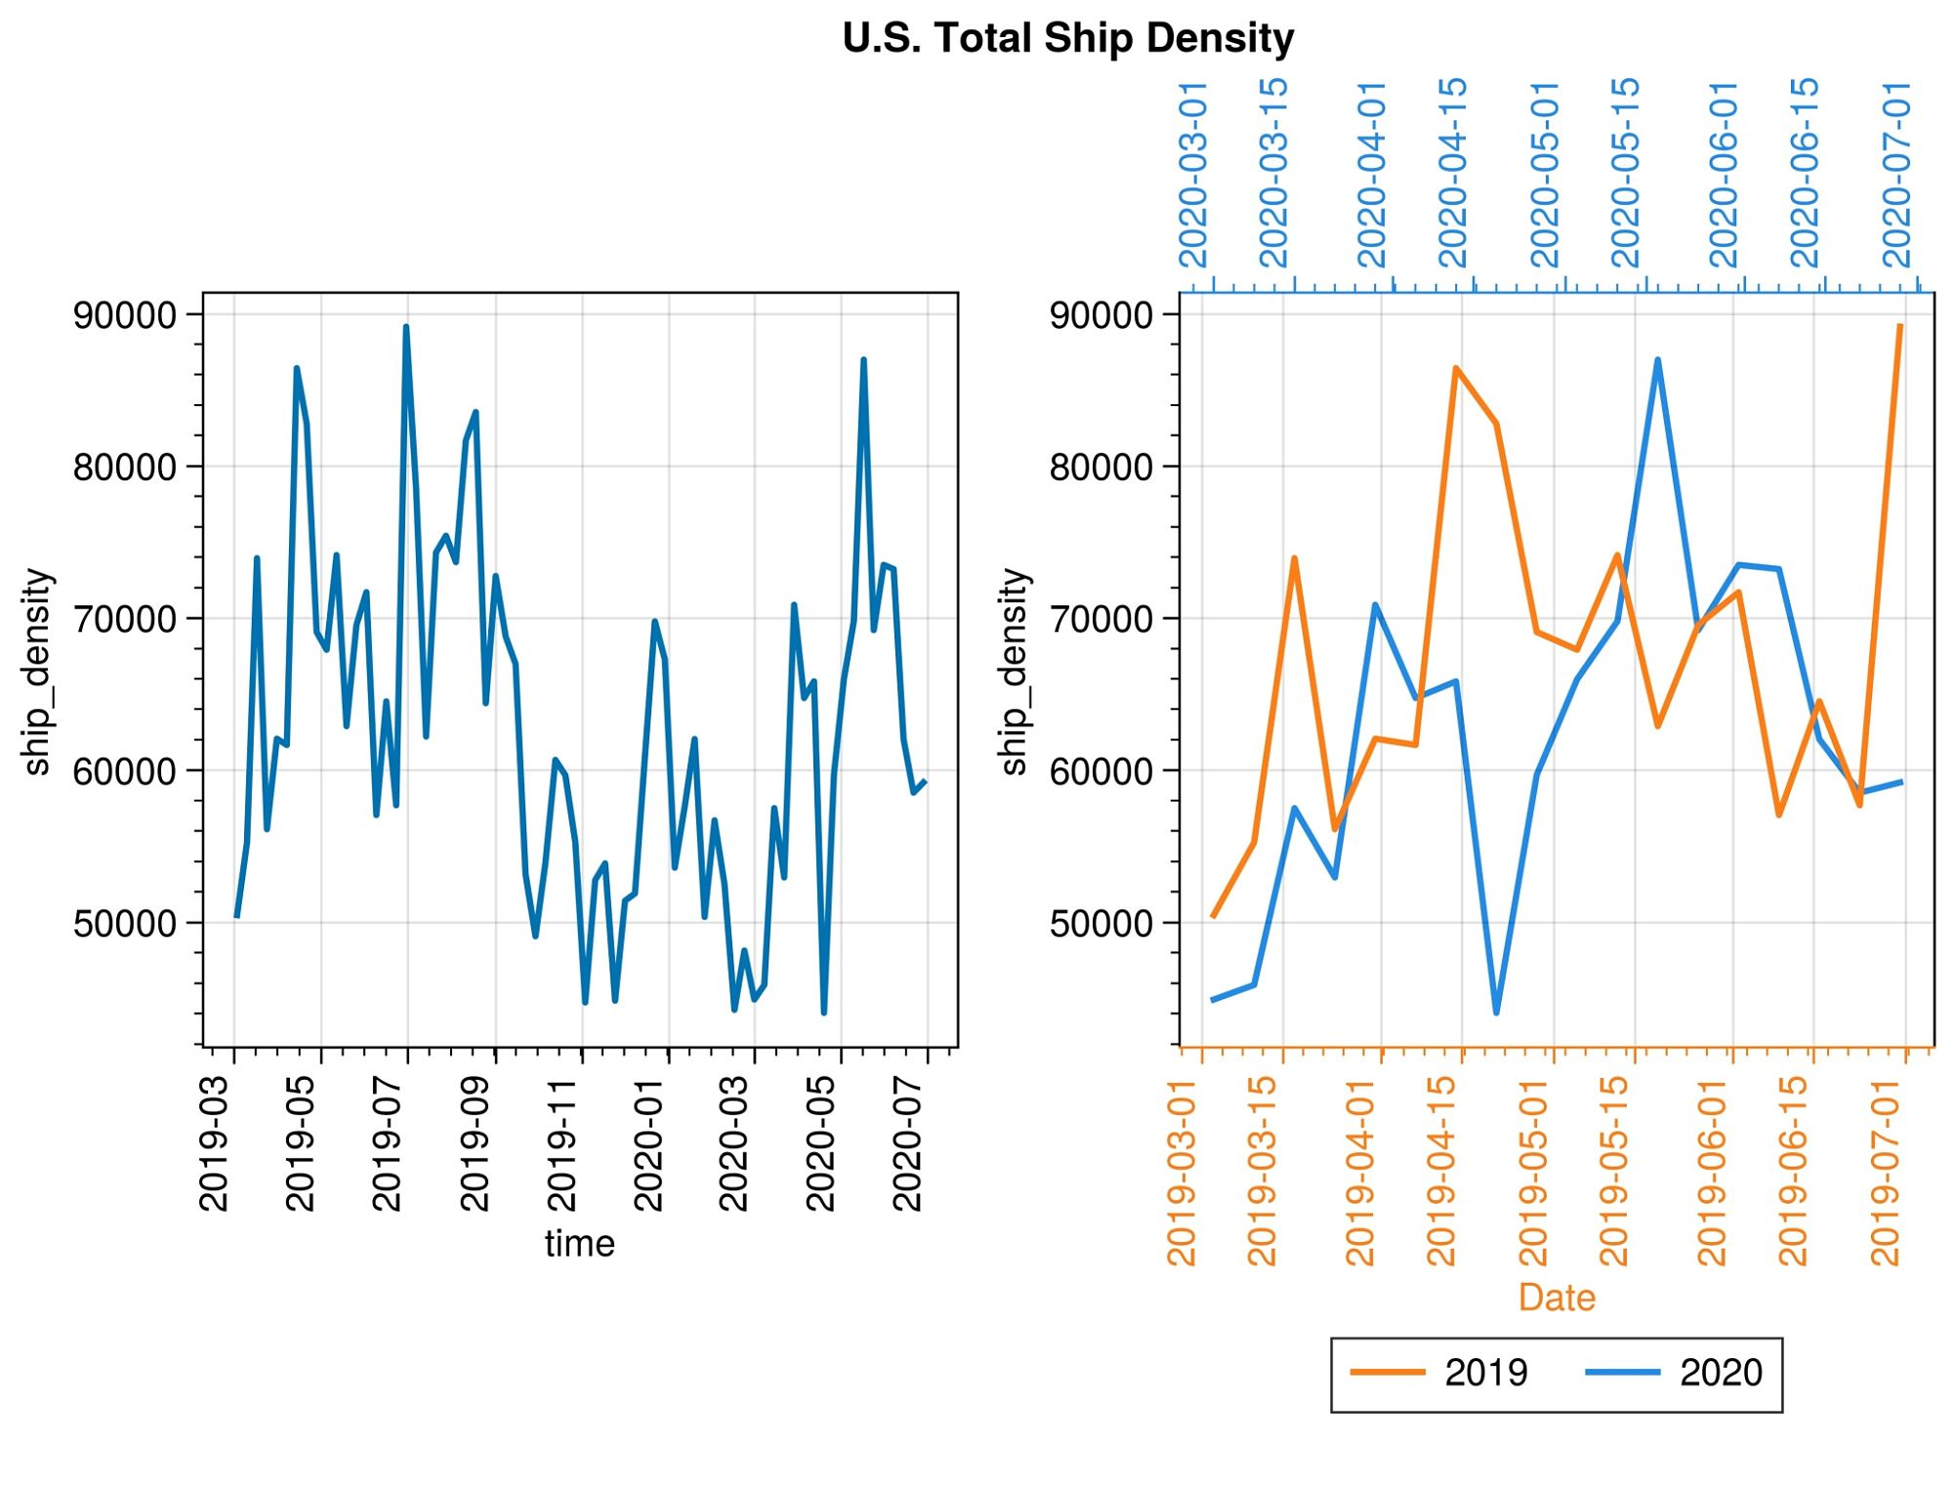This screenshot has height=1485, width=1953.
Task: Click the blue 2020 line's peak near 87000
Action: (x=1658, y=360)
